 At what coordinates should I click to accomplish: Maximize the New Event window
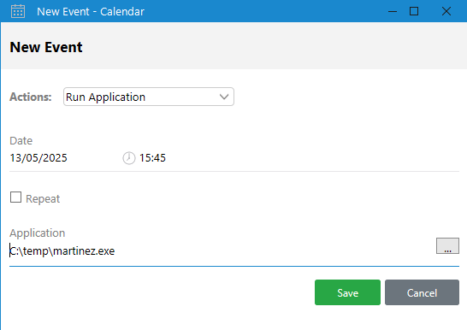[414, 11]
